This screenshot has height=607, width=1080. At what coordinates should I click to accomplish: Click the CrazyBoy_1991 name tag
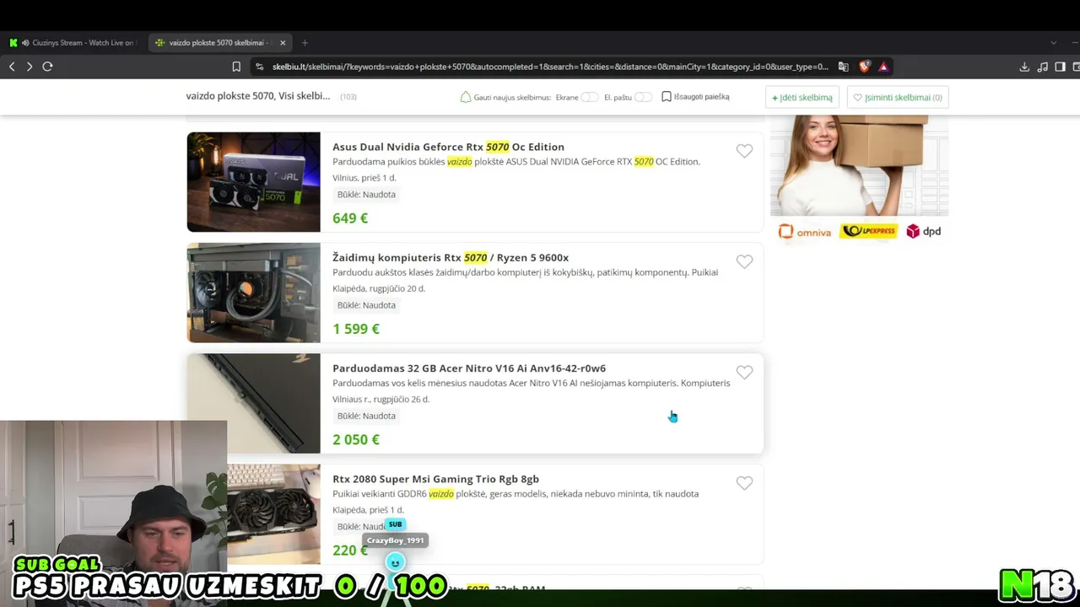pos(395,540)
